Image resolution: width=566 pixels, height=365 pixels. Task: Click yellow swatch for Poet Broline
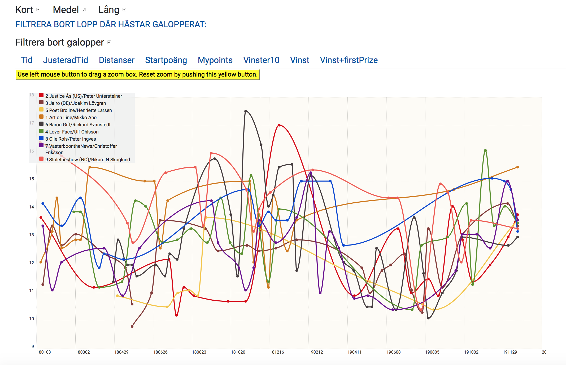tap(41, 110)
